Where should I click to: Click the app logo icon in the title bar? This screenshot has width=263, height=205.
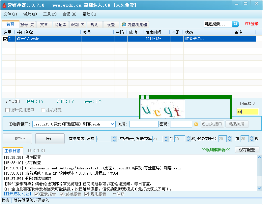pyautogui.click(x=4, y=5)
